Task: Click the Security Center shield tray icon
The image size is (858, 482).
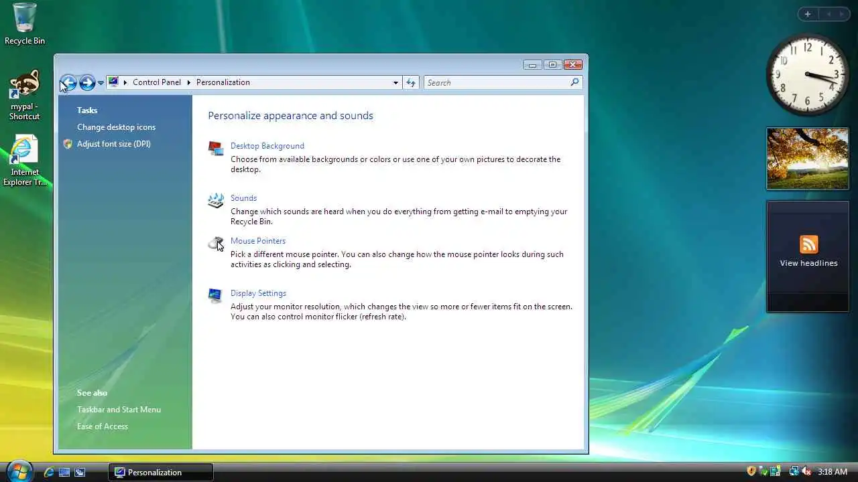Action: (x=751, y=471)
